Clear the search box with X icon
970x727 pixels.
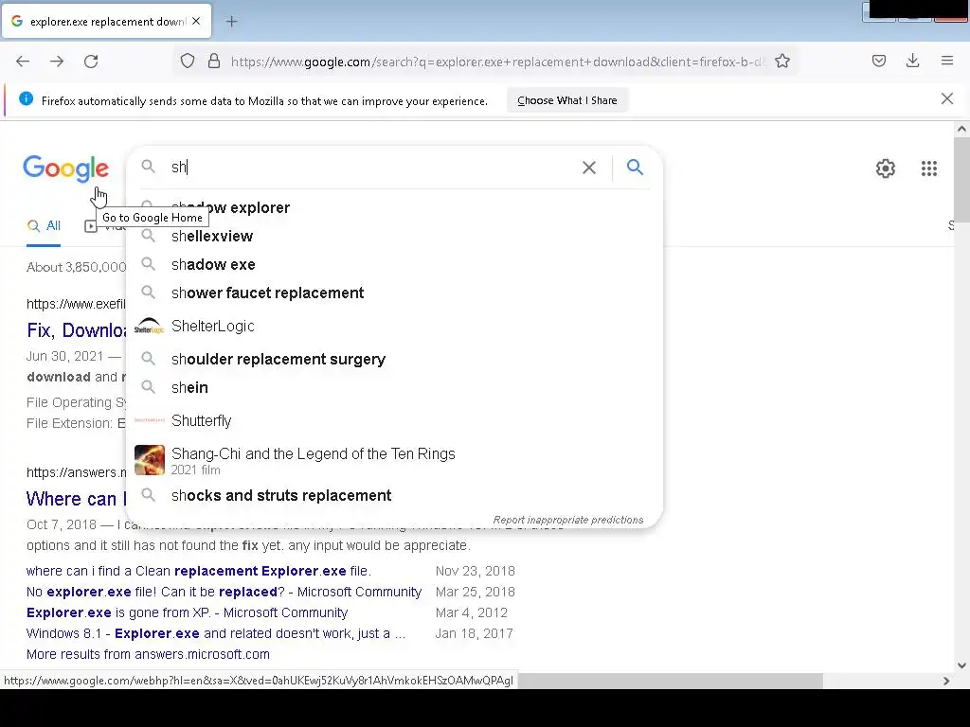pos(589,168)
